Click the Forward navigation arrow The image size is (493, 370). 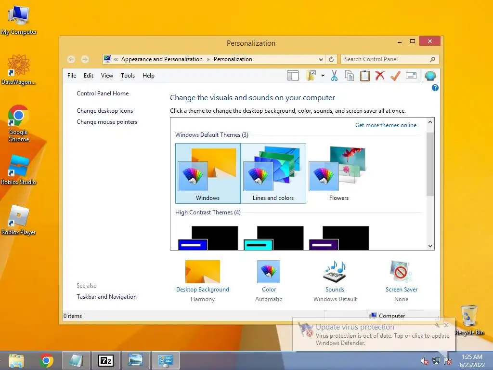tap(85, 59)
